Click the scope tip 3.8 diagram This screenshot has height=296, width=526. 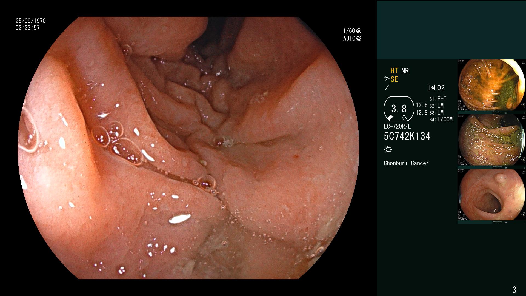coord(399,109)
